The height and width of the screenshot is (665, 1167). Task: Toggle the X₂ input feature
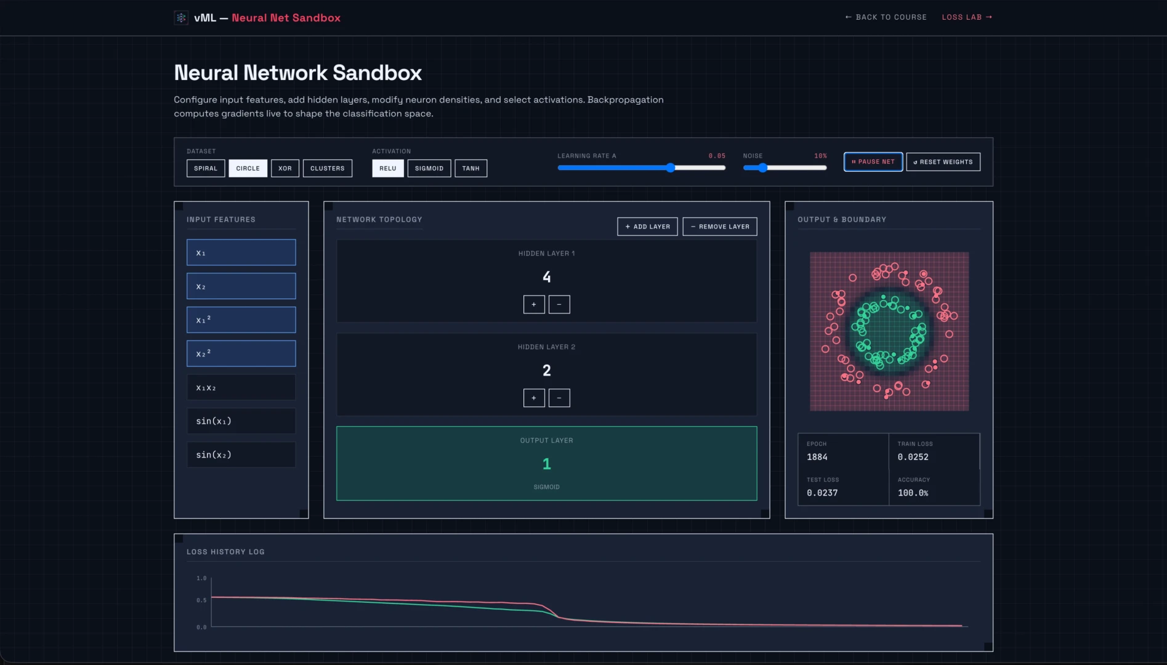click(241, 286)
